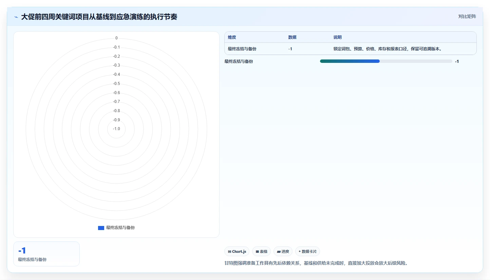490x280 pixels.
Task: Toggle the 最终冻结与备份 chart legend swatch
Action: click(x=101, y=228)
